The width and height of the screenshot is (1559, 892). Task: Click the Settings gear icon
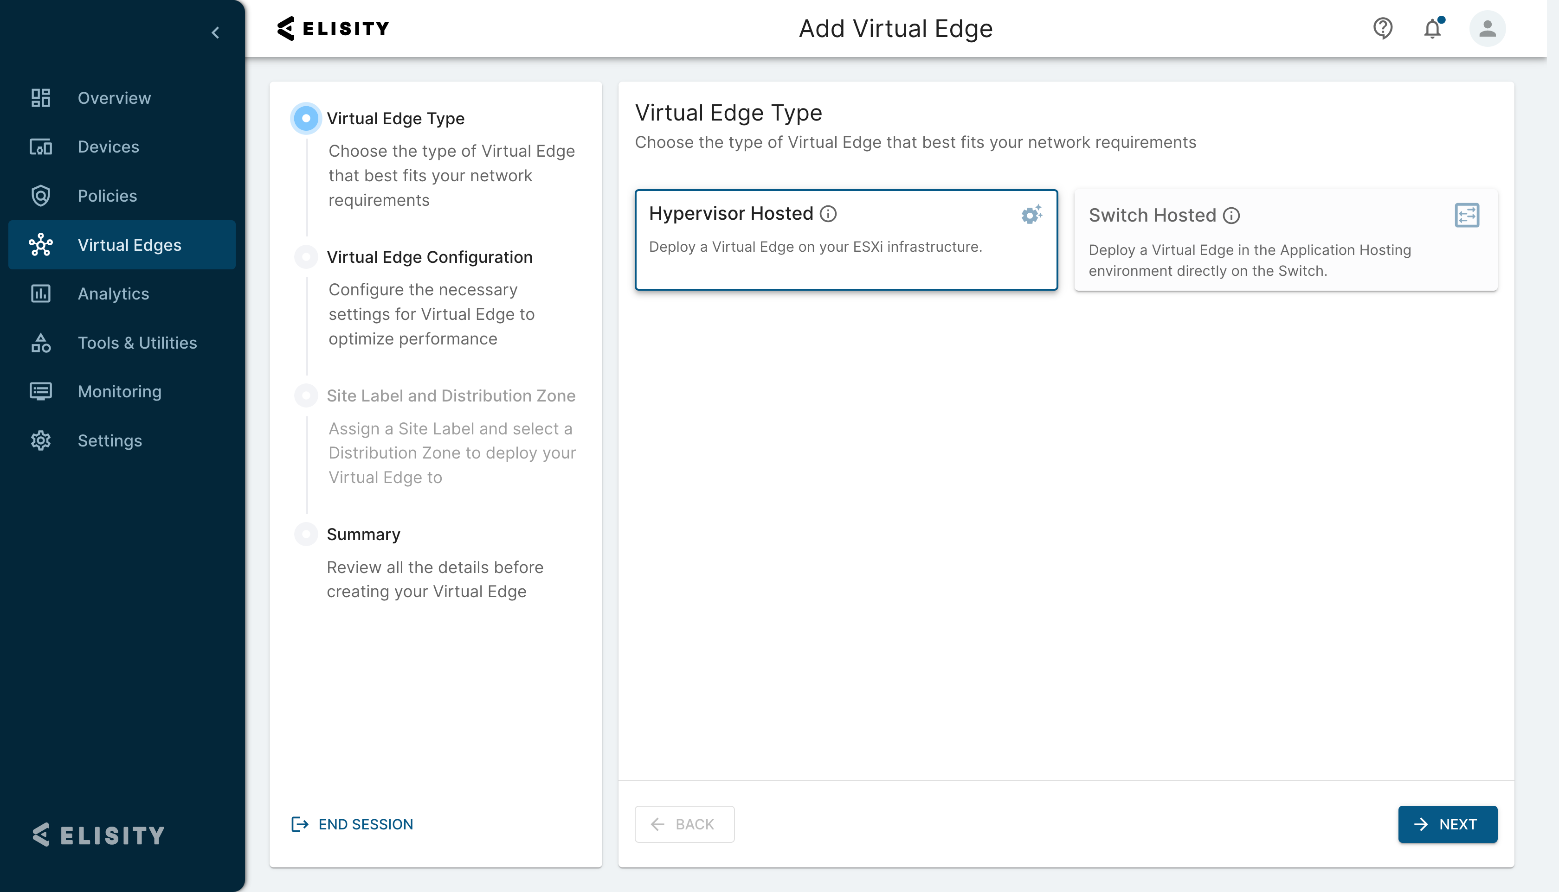(x=40, y=440)
